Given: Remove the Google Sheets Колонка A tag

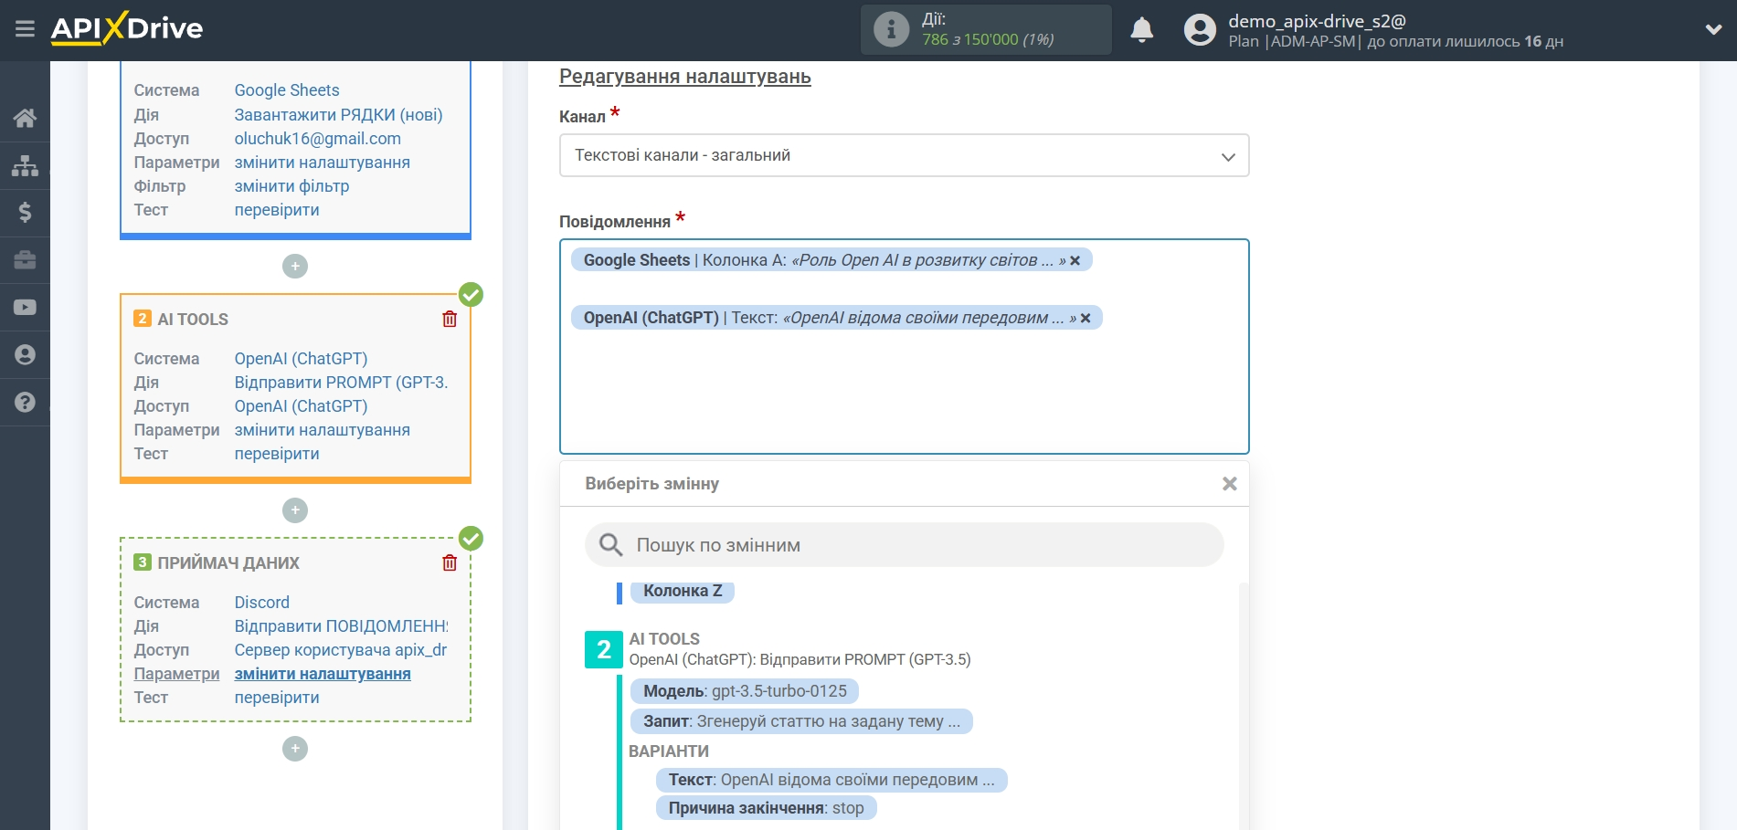Looking at the screenshot, I should tap(1075, 261).
